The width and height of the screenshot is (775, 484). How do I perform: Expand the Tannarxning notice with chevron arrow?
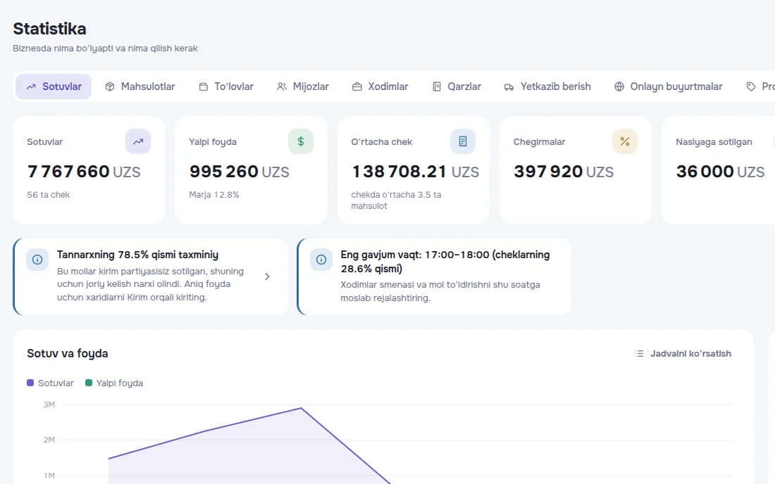(x=267, y=276)
